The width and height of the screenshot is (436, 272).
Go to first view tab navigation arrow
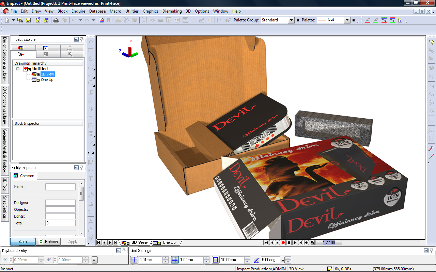99,242
